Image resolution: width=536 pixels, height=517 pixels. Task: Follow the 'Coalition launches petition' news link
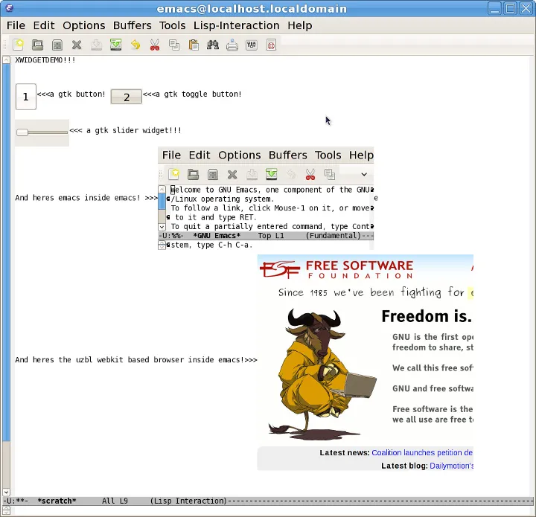(x=422, y=453)
